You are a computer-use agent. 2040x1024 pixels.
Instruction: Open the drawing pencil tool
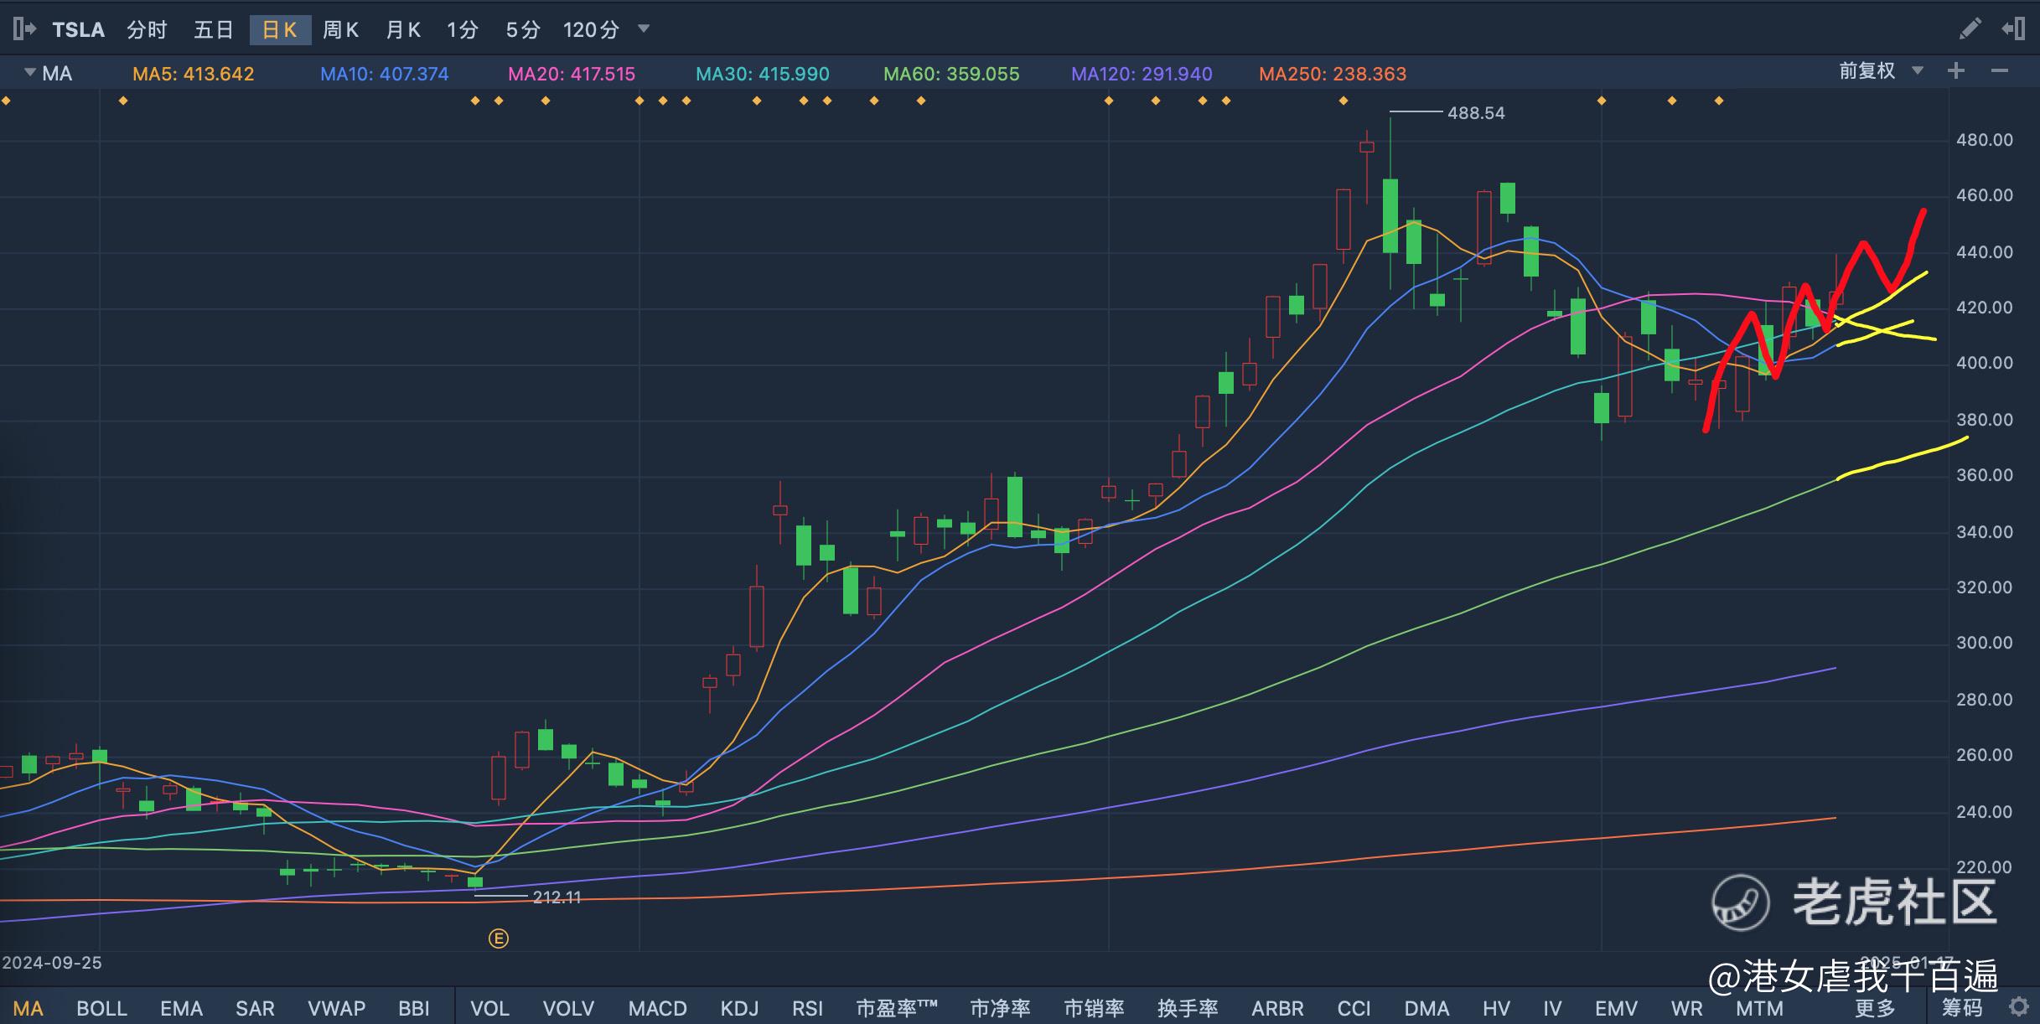click(x=1970, y=29)
